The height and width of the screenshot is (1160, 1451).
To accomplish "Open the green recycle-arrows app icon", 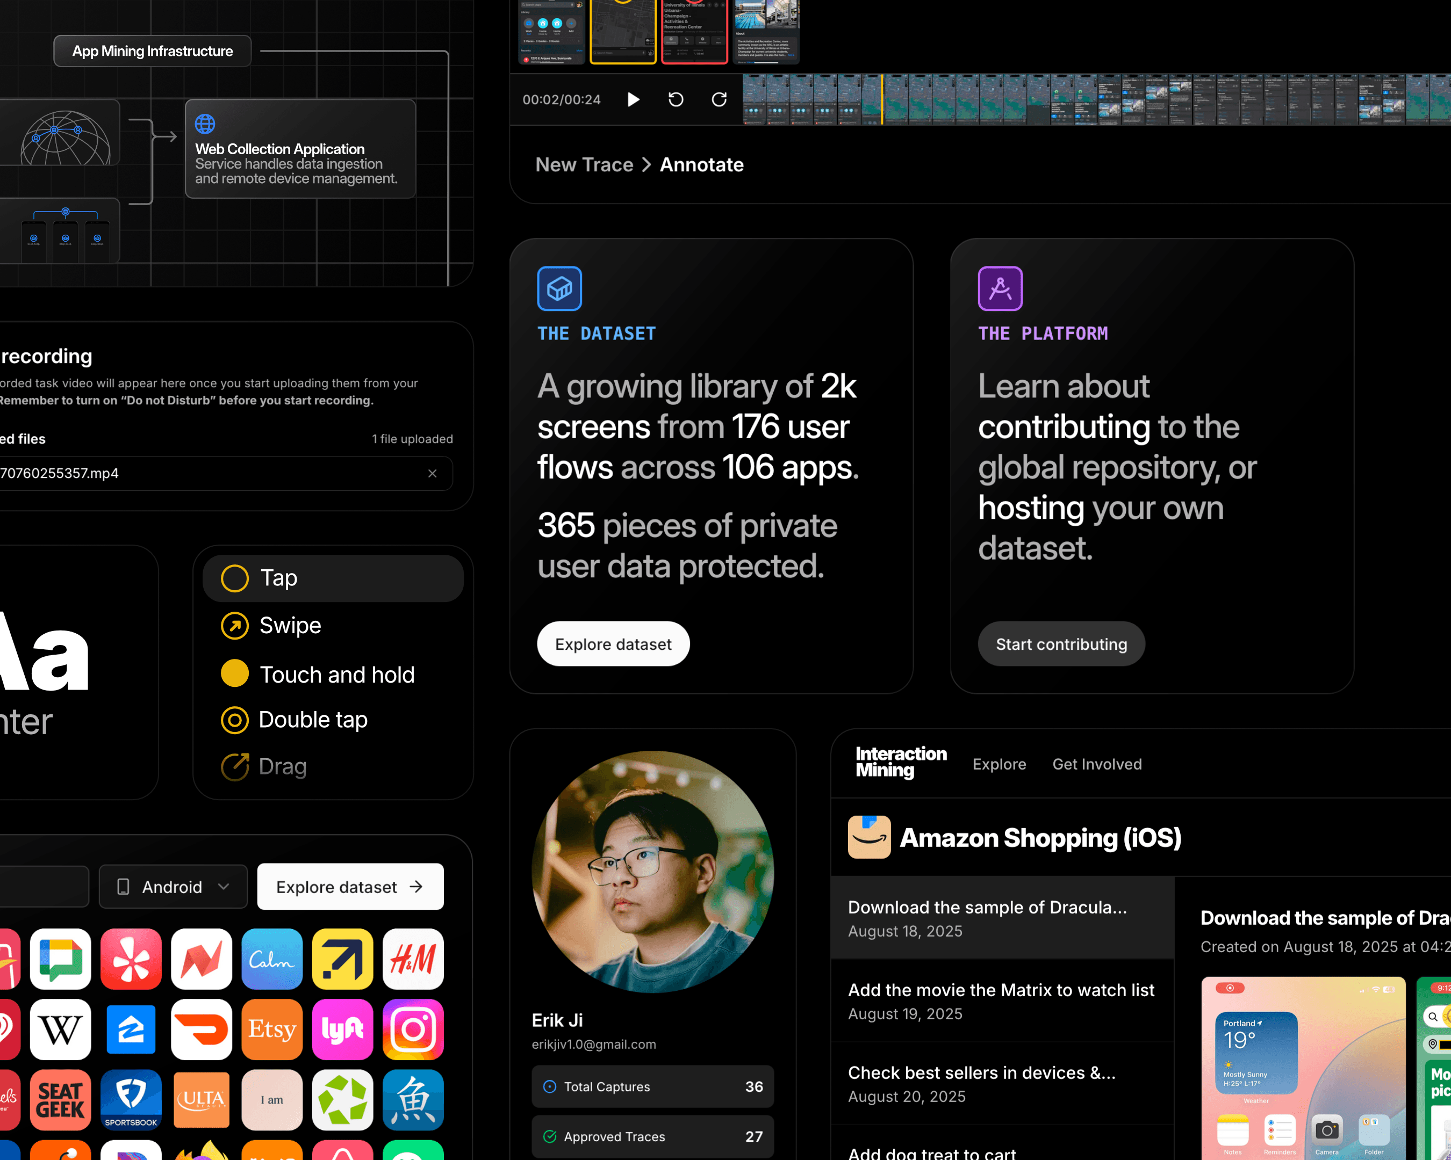I will (x=342, y=1100).
